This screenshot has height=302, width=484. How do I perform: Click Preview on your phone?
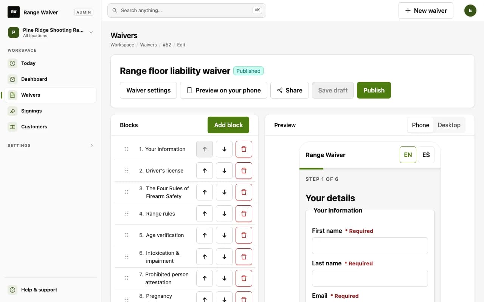tap(223, 90)
